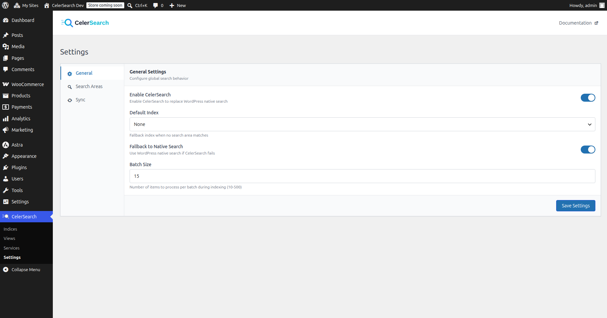Click the General Settings heading text
Screen dimensions: 607x318
(148, 72)
